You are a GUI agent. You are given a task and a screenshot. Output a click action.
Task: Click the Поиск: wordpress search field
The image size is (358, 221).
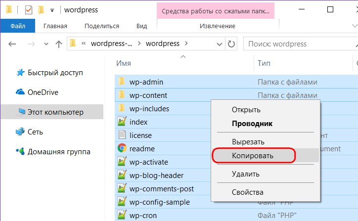coord(301,44)
